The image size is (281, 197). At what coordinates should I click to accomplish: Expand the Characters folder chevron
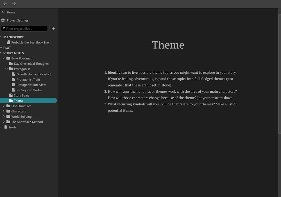4,111
